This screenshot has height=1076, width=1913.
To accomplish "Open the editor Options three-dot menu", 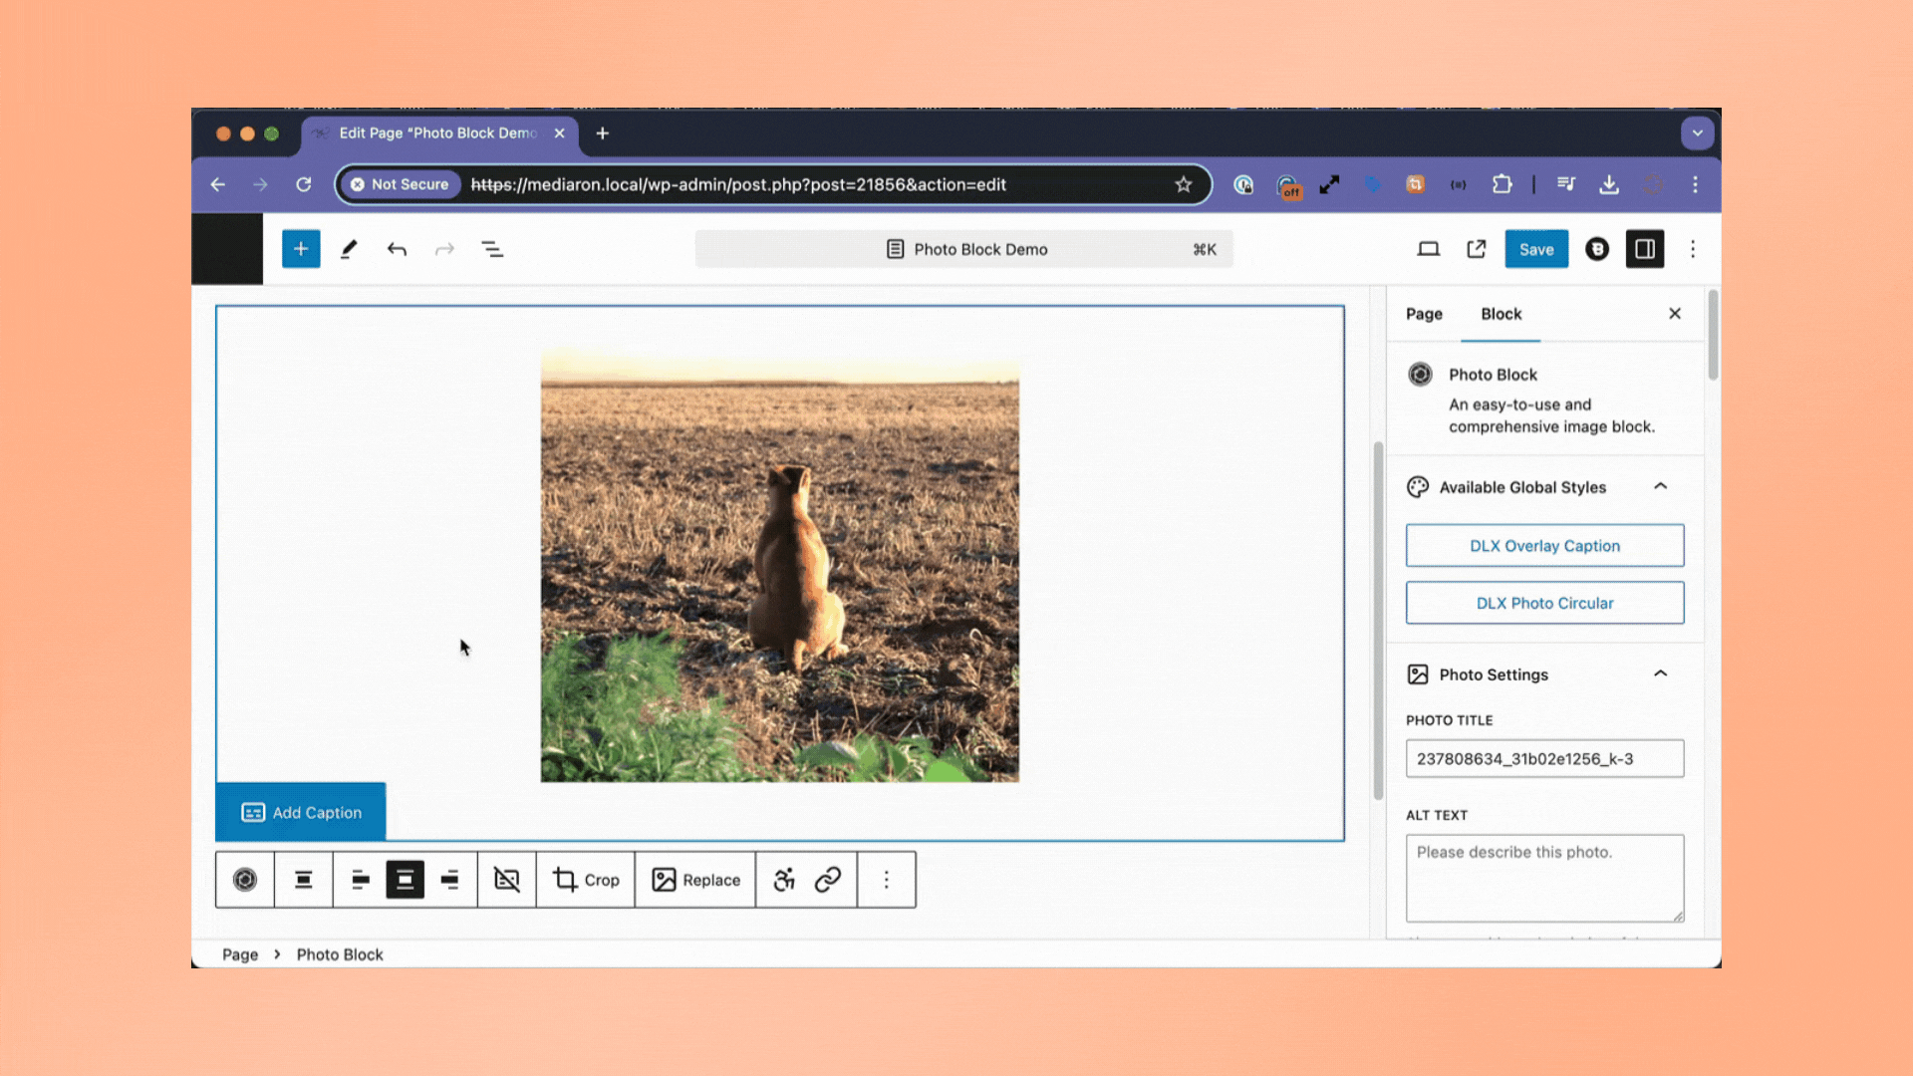I will (1693, 249).
